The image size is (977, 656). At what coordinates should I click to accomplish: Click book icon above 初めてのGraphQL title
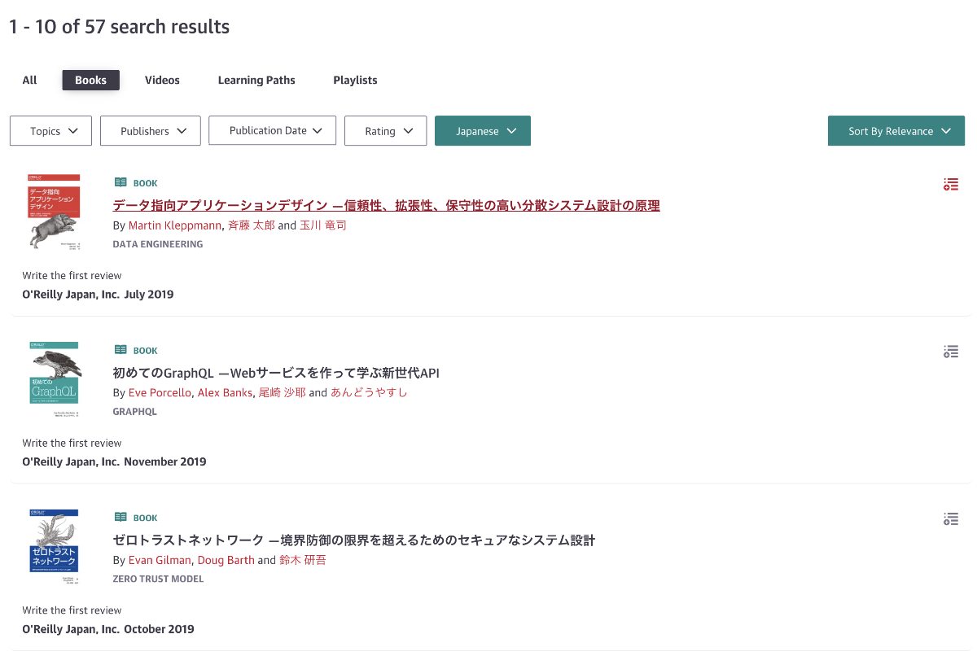120,350
